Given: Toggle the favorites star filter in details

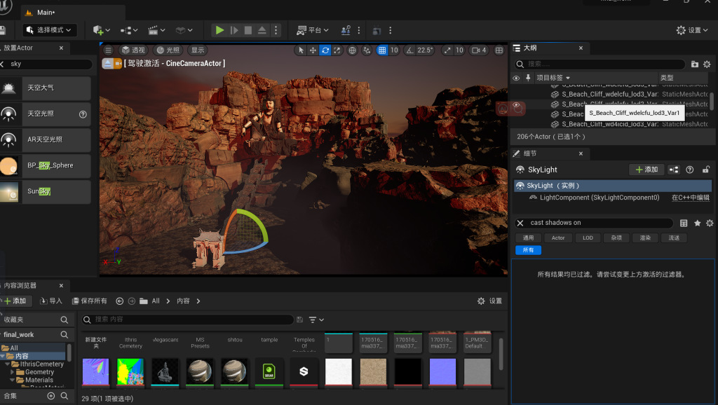Looking at the screenshot, I should tap(698, 223).
